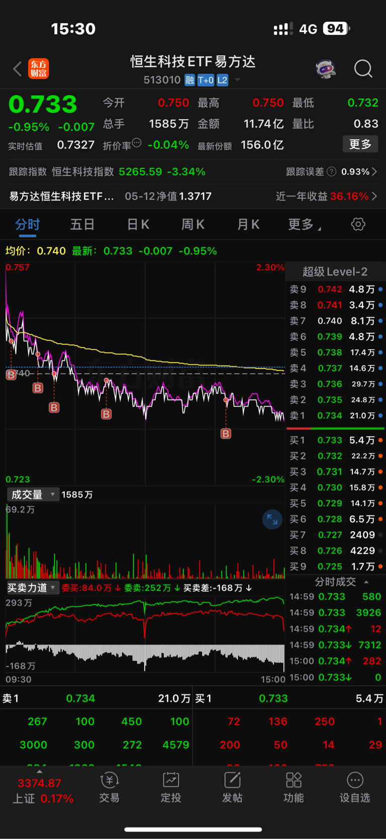Tap the 融 margin badge
This screenshot has height=839, width=386.
coord(189,80)
